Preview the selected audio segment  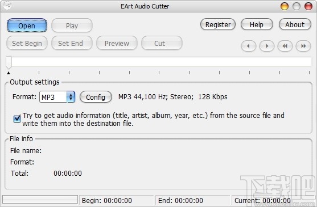pos(117,43)
